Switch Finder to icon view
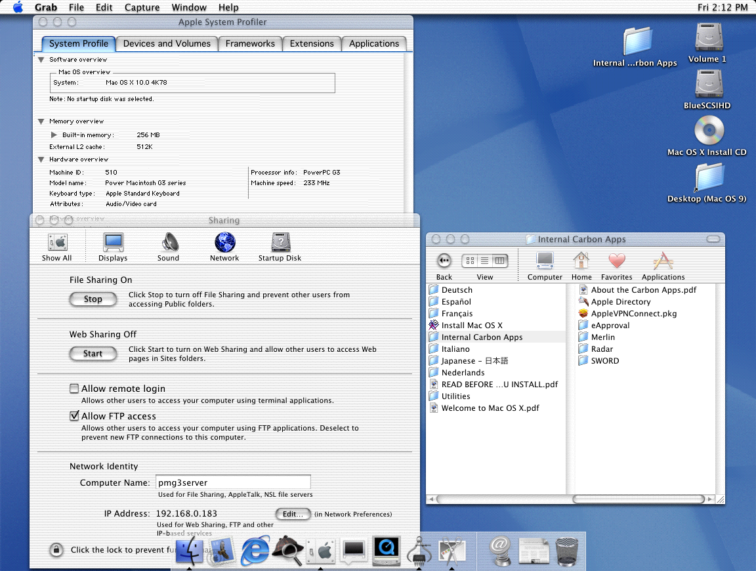Screen dimensions: 756x571 click(470, 261)
